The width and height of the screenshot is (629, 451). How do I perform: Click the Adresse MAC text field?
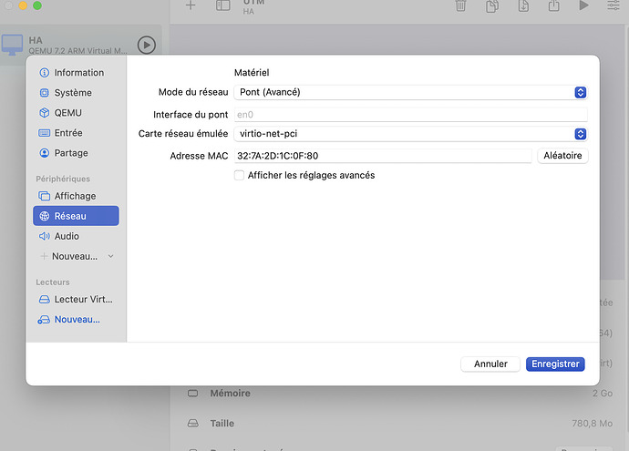[x=382, y=156]
